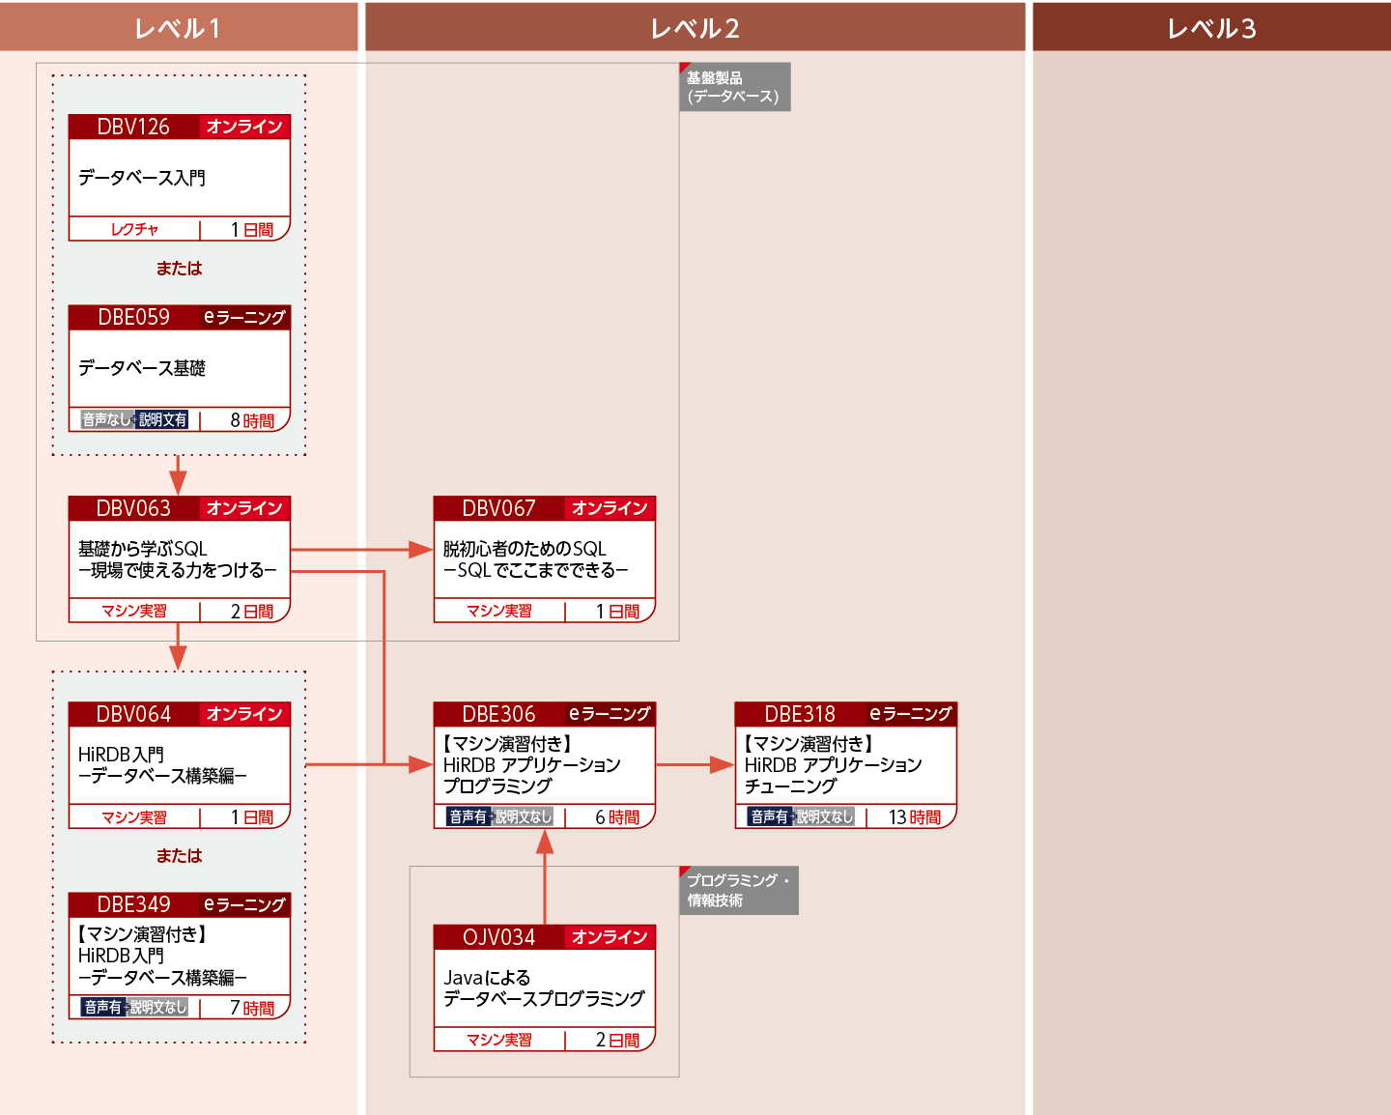Screen dimensions: 1391x1115
Task: Click the 1日間 duration on DBV126
Action: click(252, 230)
